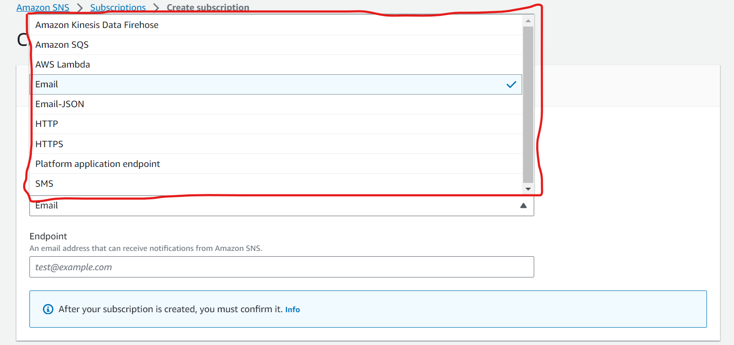The image size is (734, 345).
Task: Collapse the Protocol dropdown showing Email
Action: coord(282,206)
